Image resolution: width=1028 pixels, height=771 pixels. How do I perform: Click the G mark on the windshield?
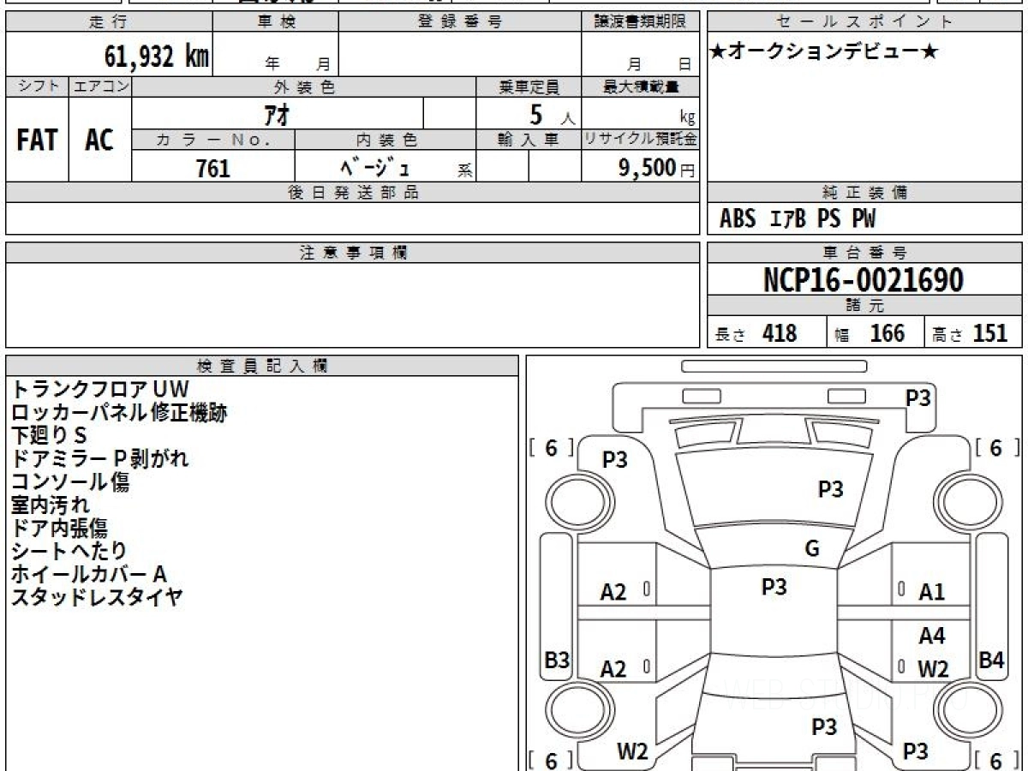[x=812, y=549]
